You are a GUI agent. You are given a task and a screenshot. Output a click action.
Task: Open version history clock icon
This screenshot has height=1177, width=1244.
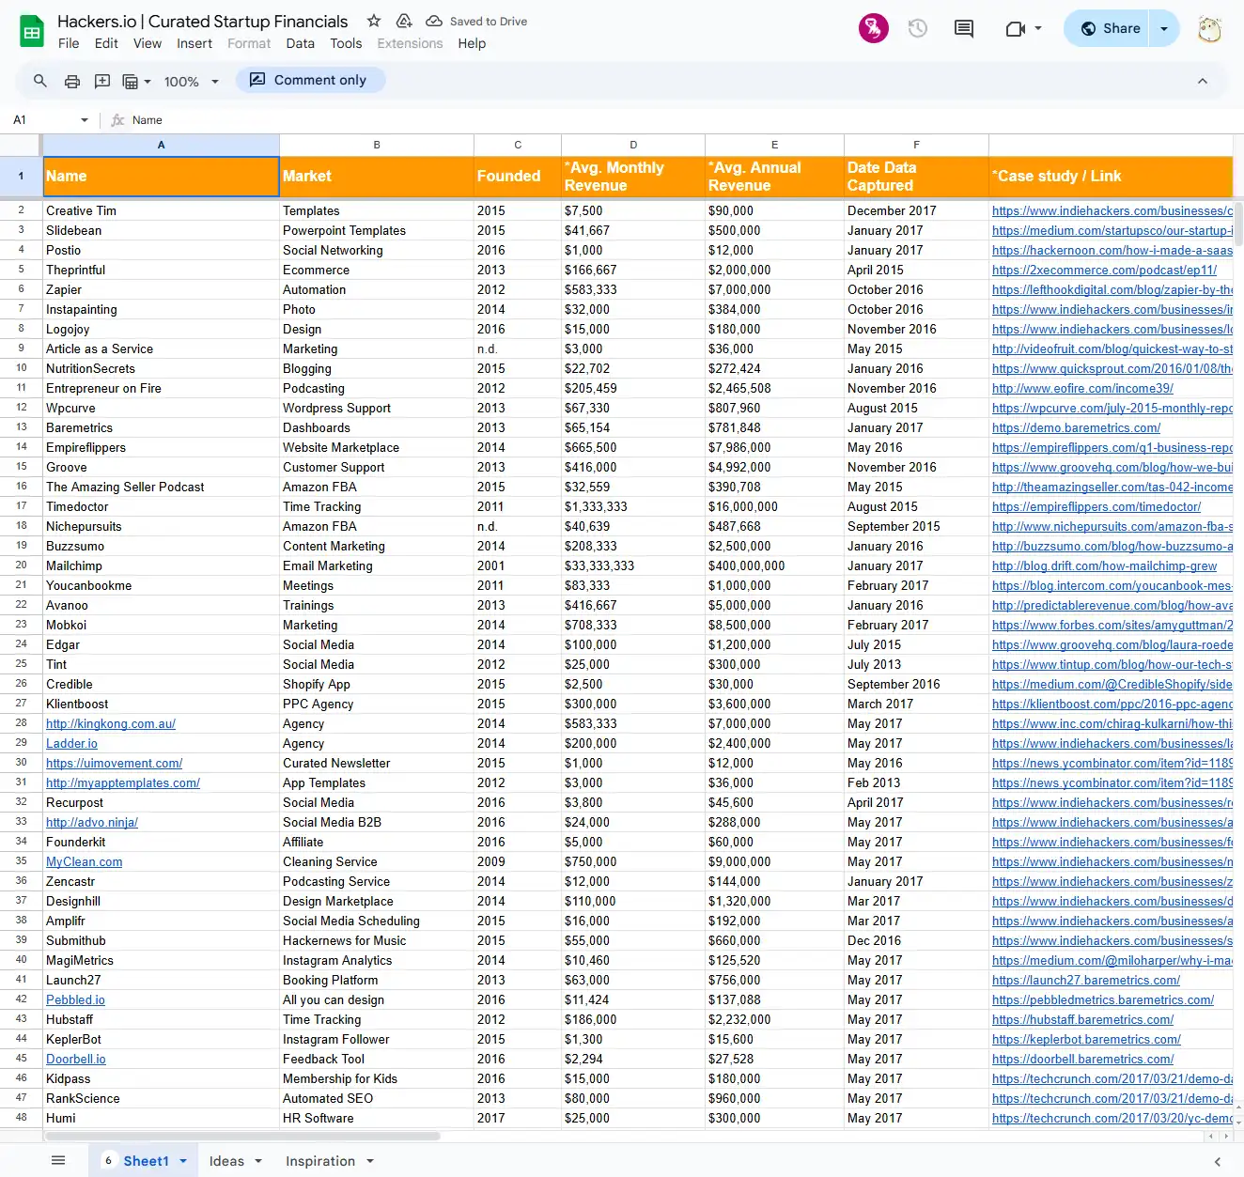click(918, 28)
